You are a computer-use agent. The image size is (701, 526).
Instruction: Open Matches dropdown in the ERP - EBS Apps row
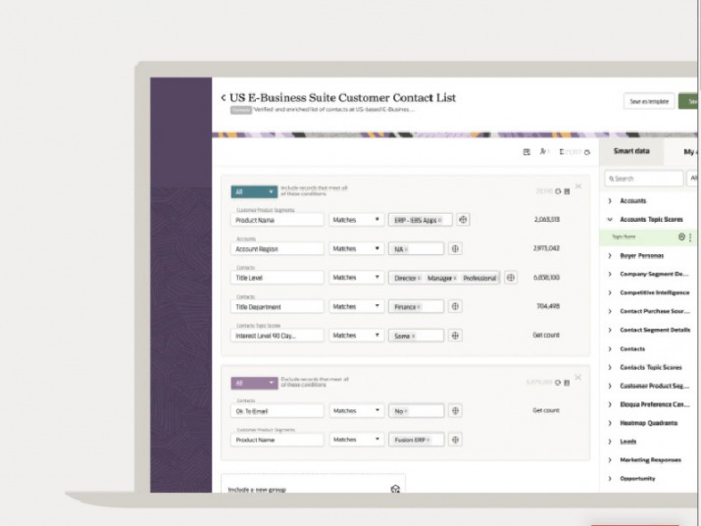tap(356, 220)
